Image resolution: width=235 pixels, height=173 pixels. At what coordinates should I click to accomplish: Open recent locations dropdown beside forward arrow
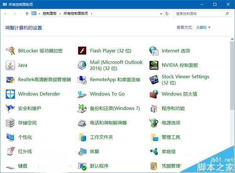pyautogui.click(x=21, y=14)
